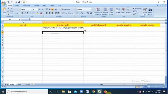
Task: Click the zoom slider in status bar
Action: (156, 87)
